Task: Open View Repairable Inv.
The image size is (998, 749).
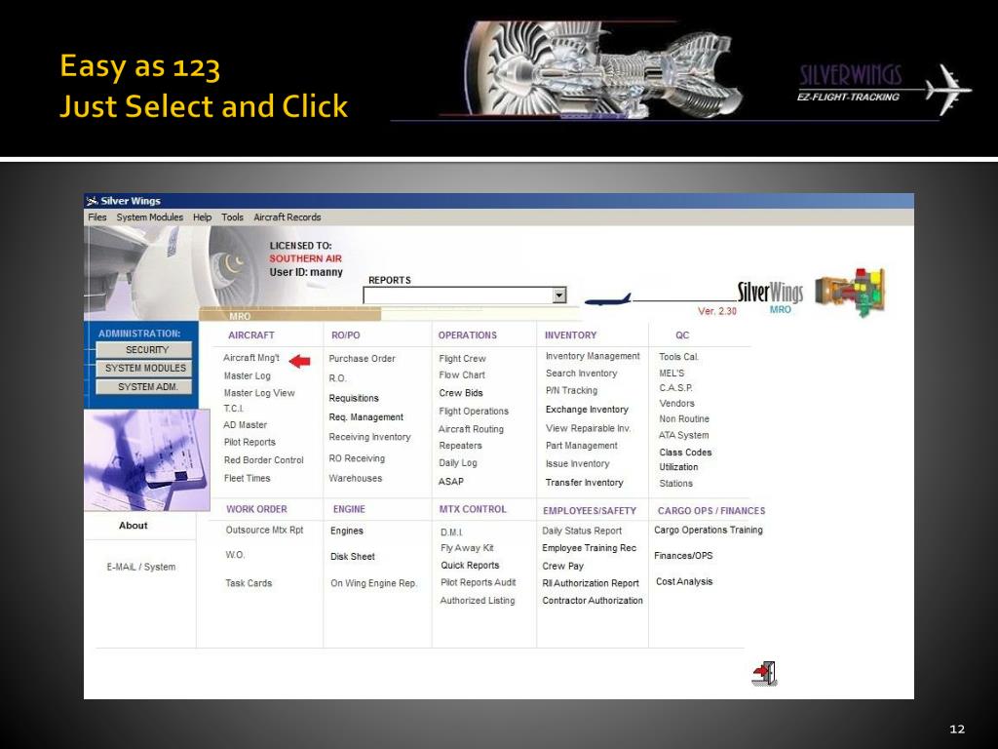Action: (x=588, y=429)
